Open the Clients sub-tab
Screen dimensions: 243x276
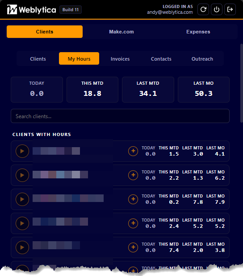pyautogui.click(x=38, y=58)
